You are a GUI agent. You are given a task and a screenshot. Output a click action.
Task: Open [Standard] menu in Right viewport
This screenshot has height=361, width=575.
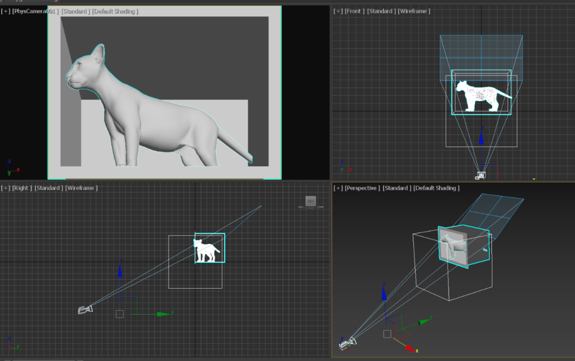coord(49,188)
